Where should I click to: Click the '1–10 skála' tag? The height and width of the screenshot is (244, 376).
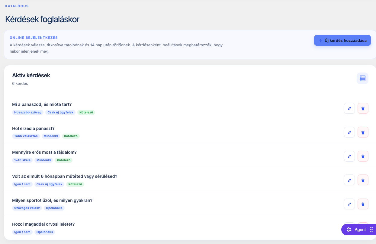click(22, 160)
